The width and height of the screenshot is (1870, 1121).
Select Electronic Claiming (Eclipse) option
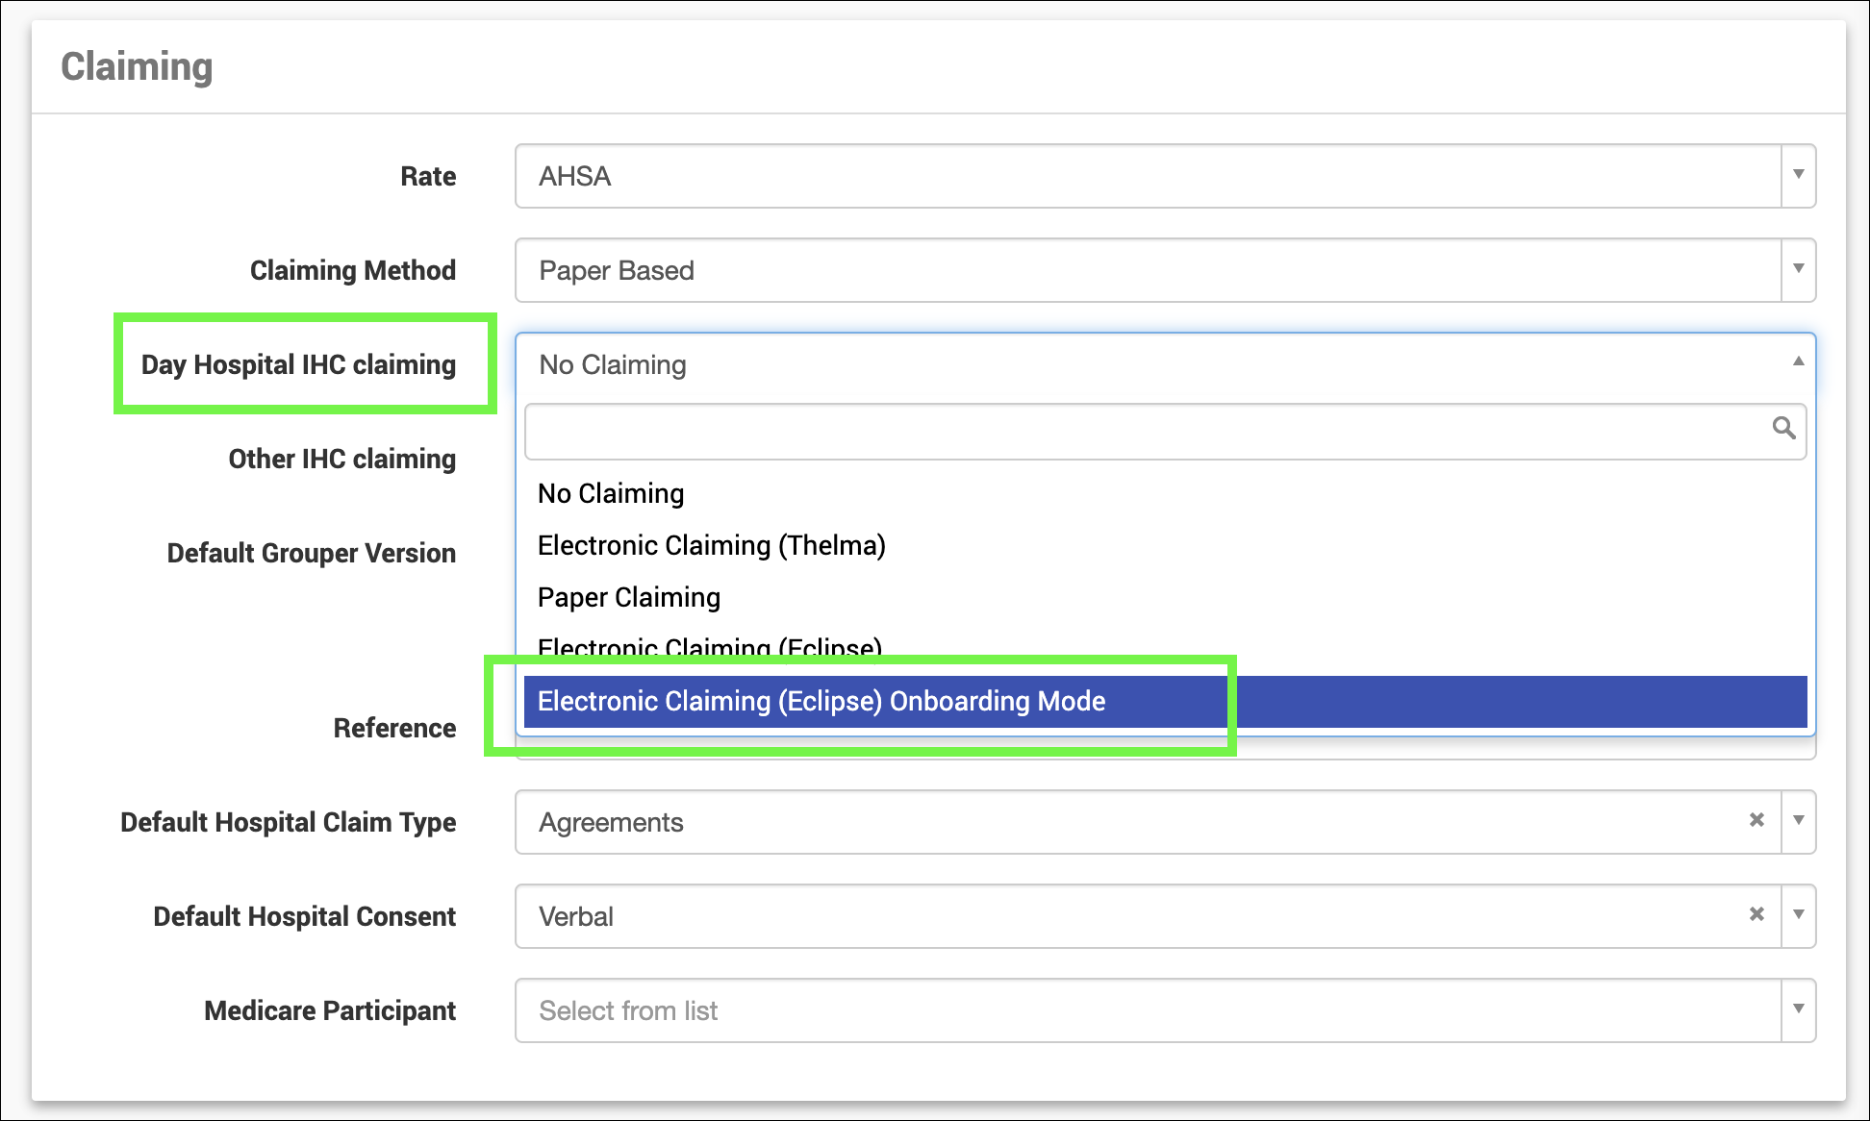pos(709,646)
